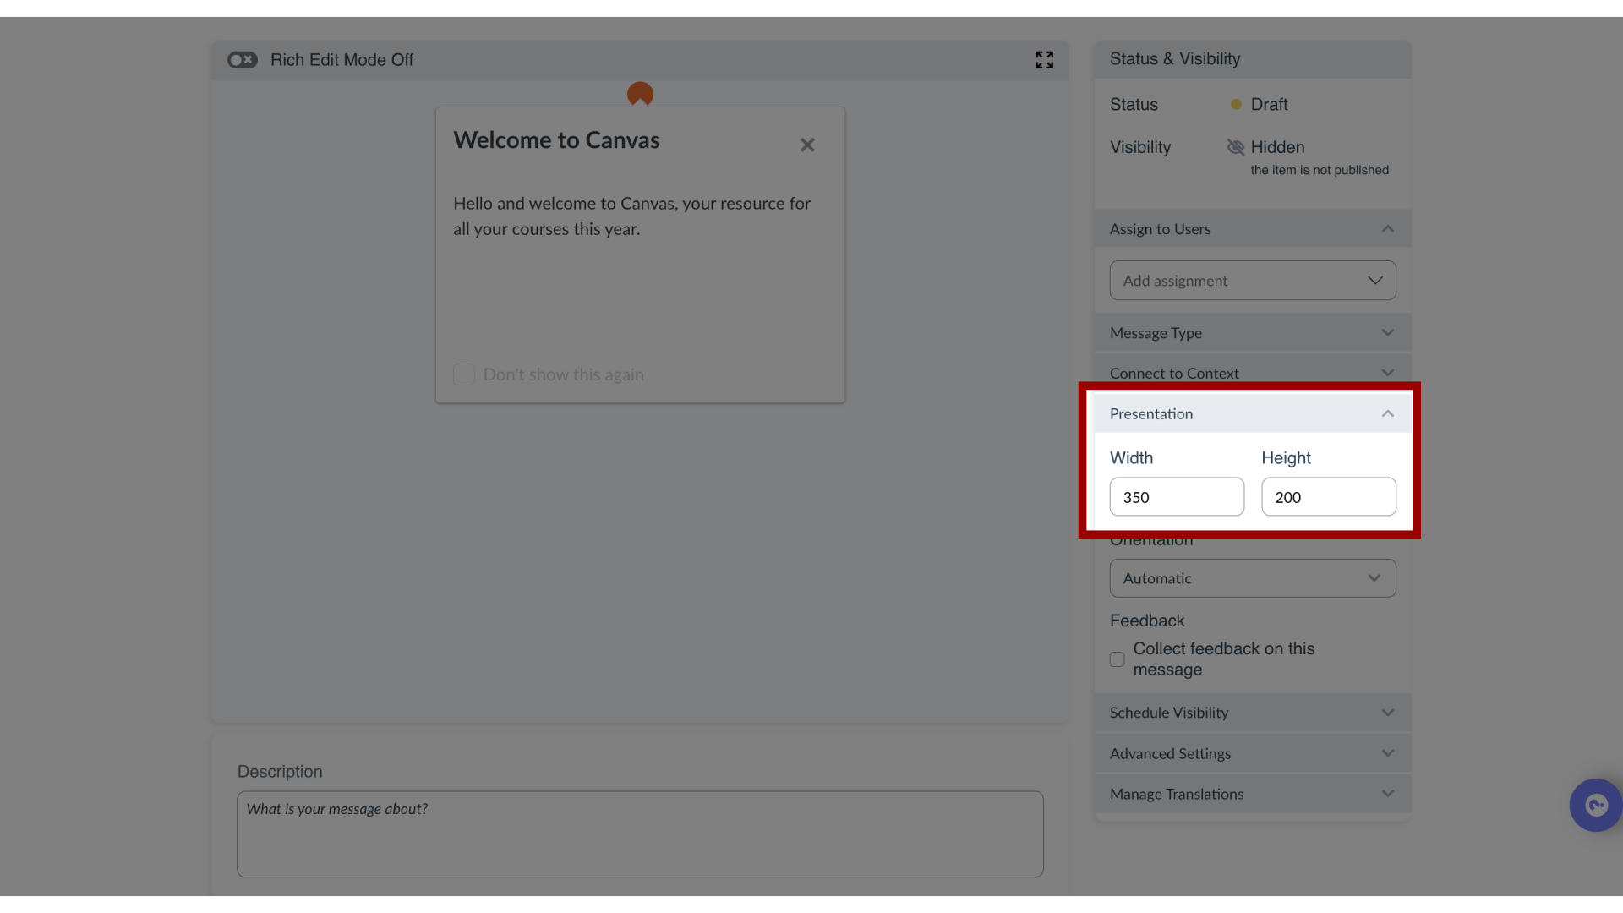Expand the Schedule Visibility section

pos(1252,713)
